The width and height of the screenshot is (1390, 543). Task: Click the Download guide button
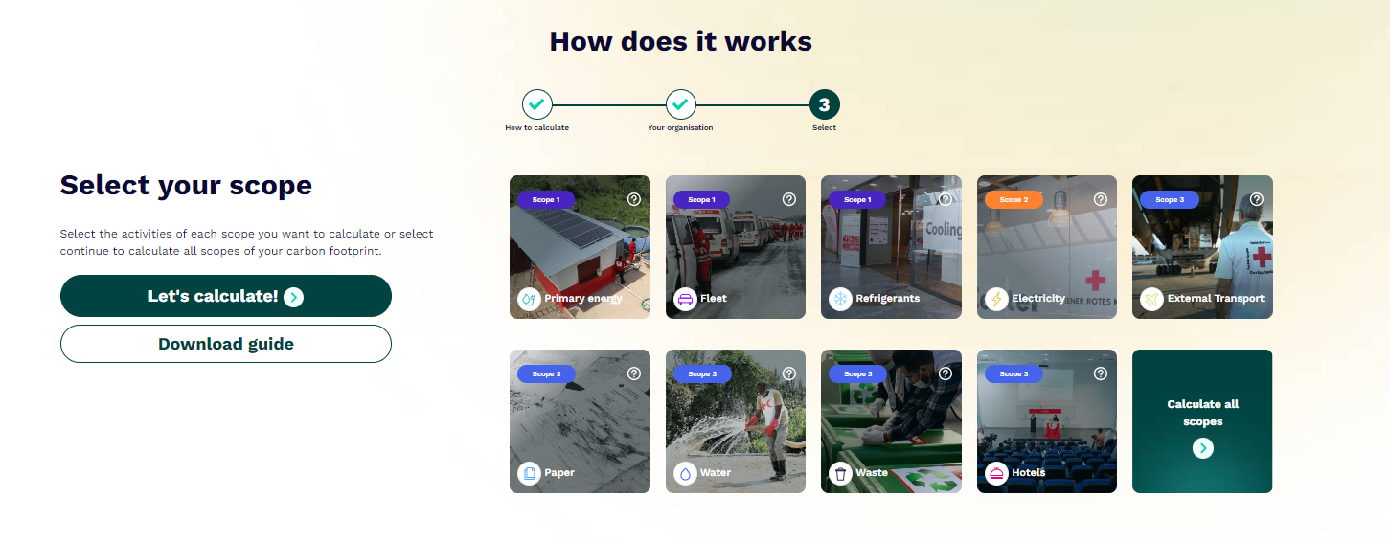(226, 344)
